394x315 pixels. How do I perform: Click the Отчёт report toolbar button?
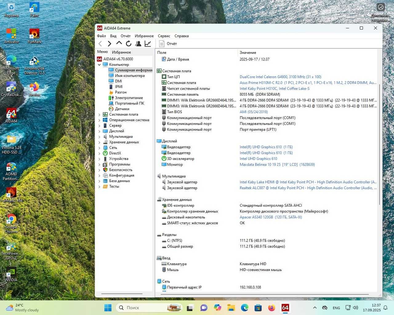[x=168, y=44]
